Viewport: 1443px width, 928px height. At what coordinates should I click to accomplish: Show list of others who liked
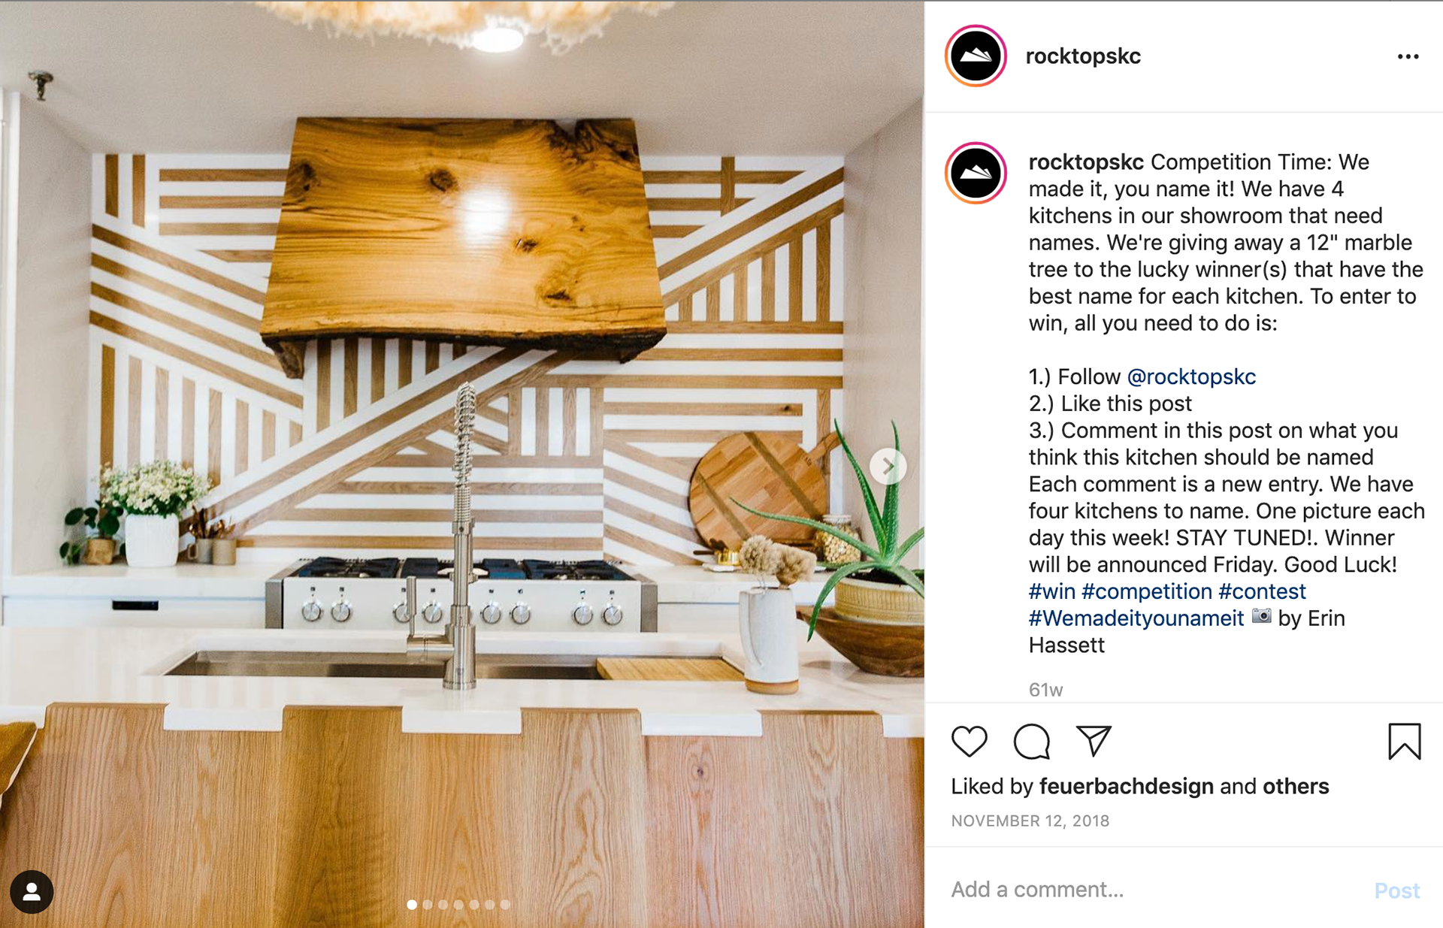[x=1296, y=786]
